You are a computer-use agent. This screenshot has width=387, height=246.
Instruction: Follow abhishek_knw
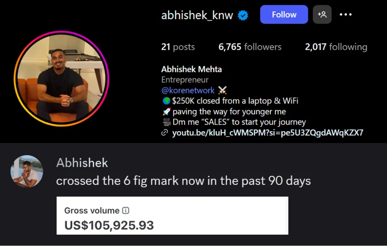284,15
